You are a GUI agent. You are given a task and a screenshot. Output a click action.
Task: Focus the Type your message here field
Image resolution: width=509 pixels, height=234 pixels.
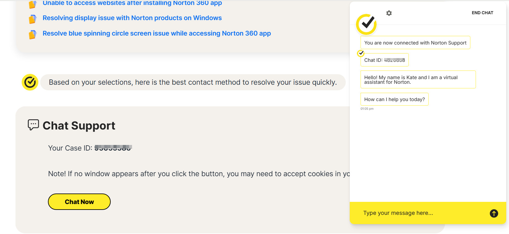pos(421,213)
